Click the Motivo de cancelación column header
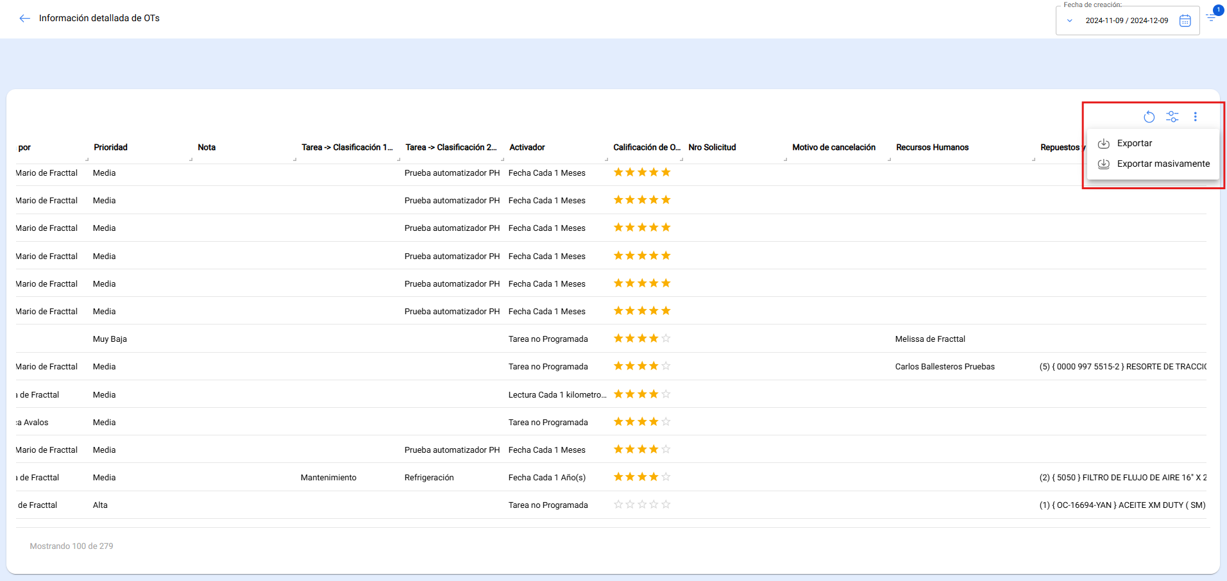Viewport: 1227px width, 581px height. [x=833, y=147]
